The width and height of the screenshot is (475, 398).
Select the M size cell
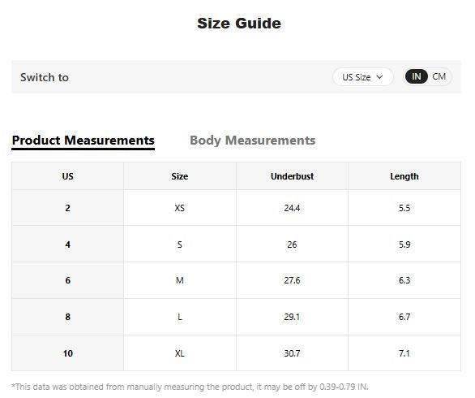pos(180,280)
